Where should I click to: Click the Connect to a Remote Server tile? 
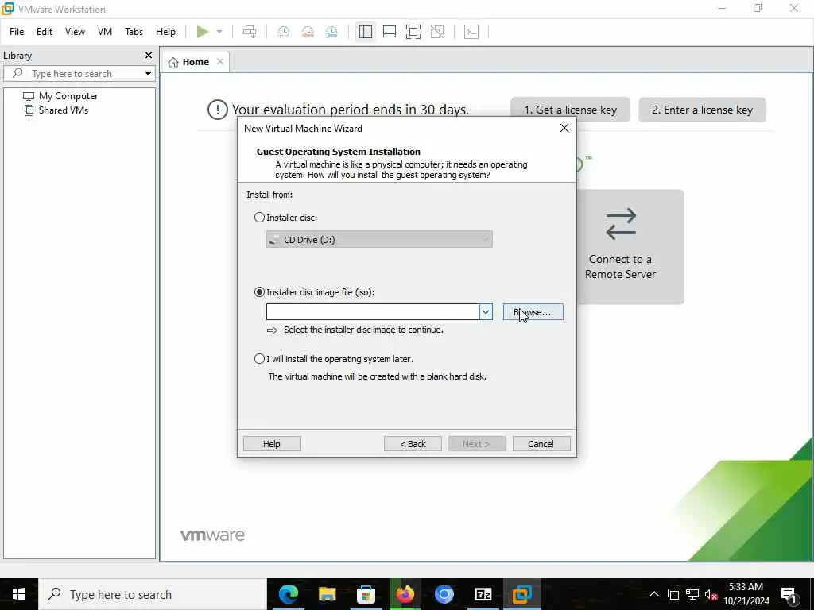(x=630, y=246)
